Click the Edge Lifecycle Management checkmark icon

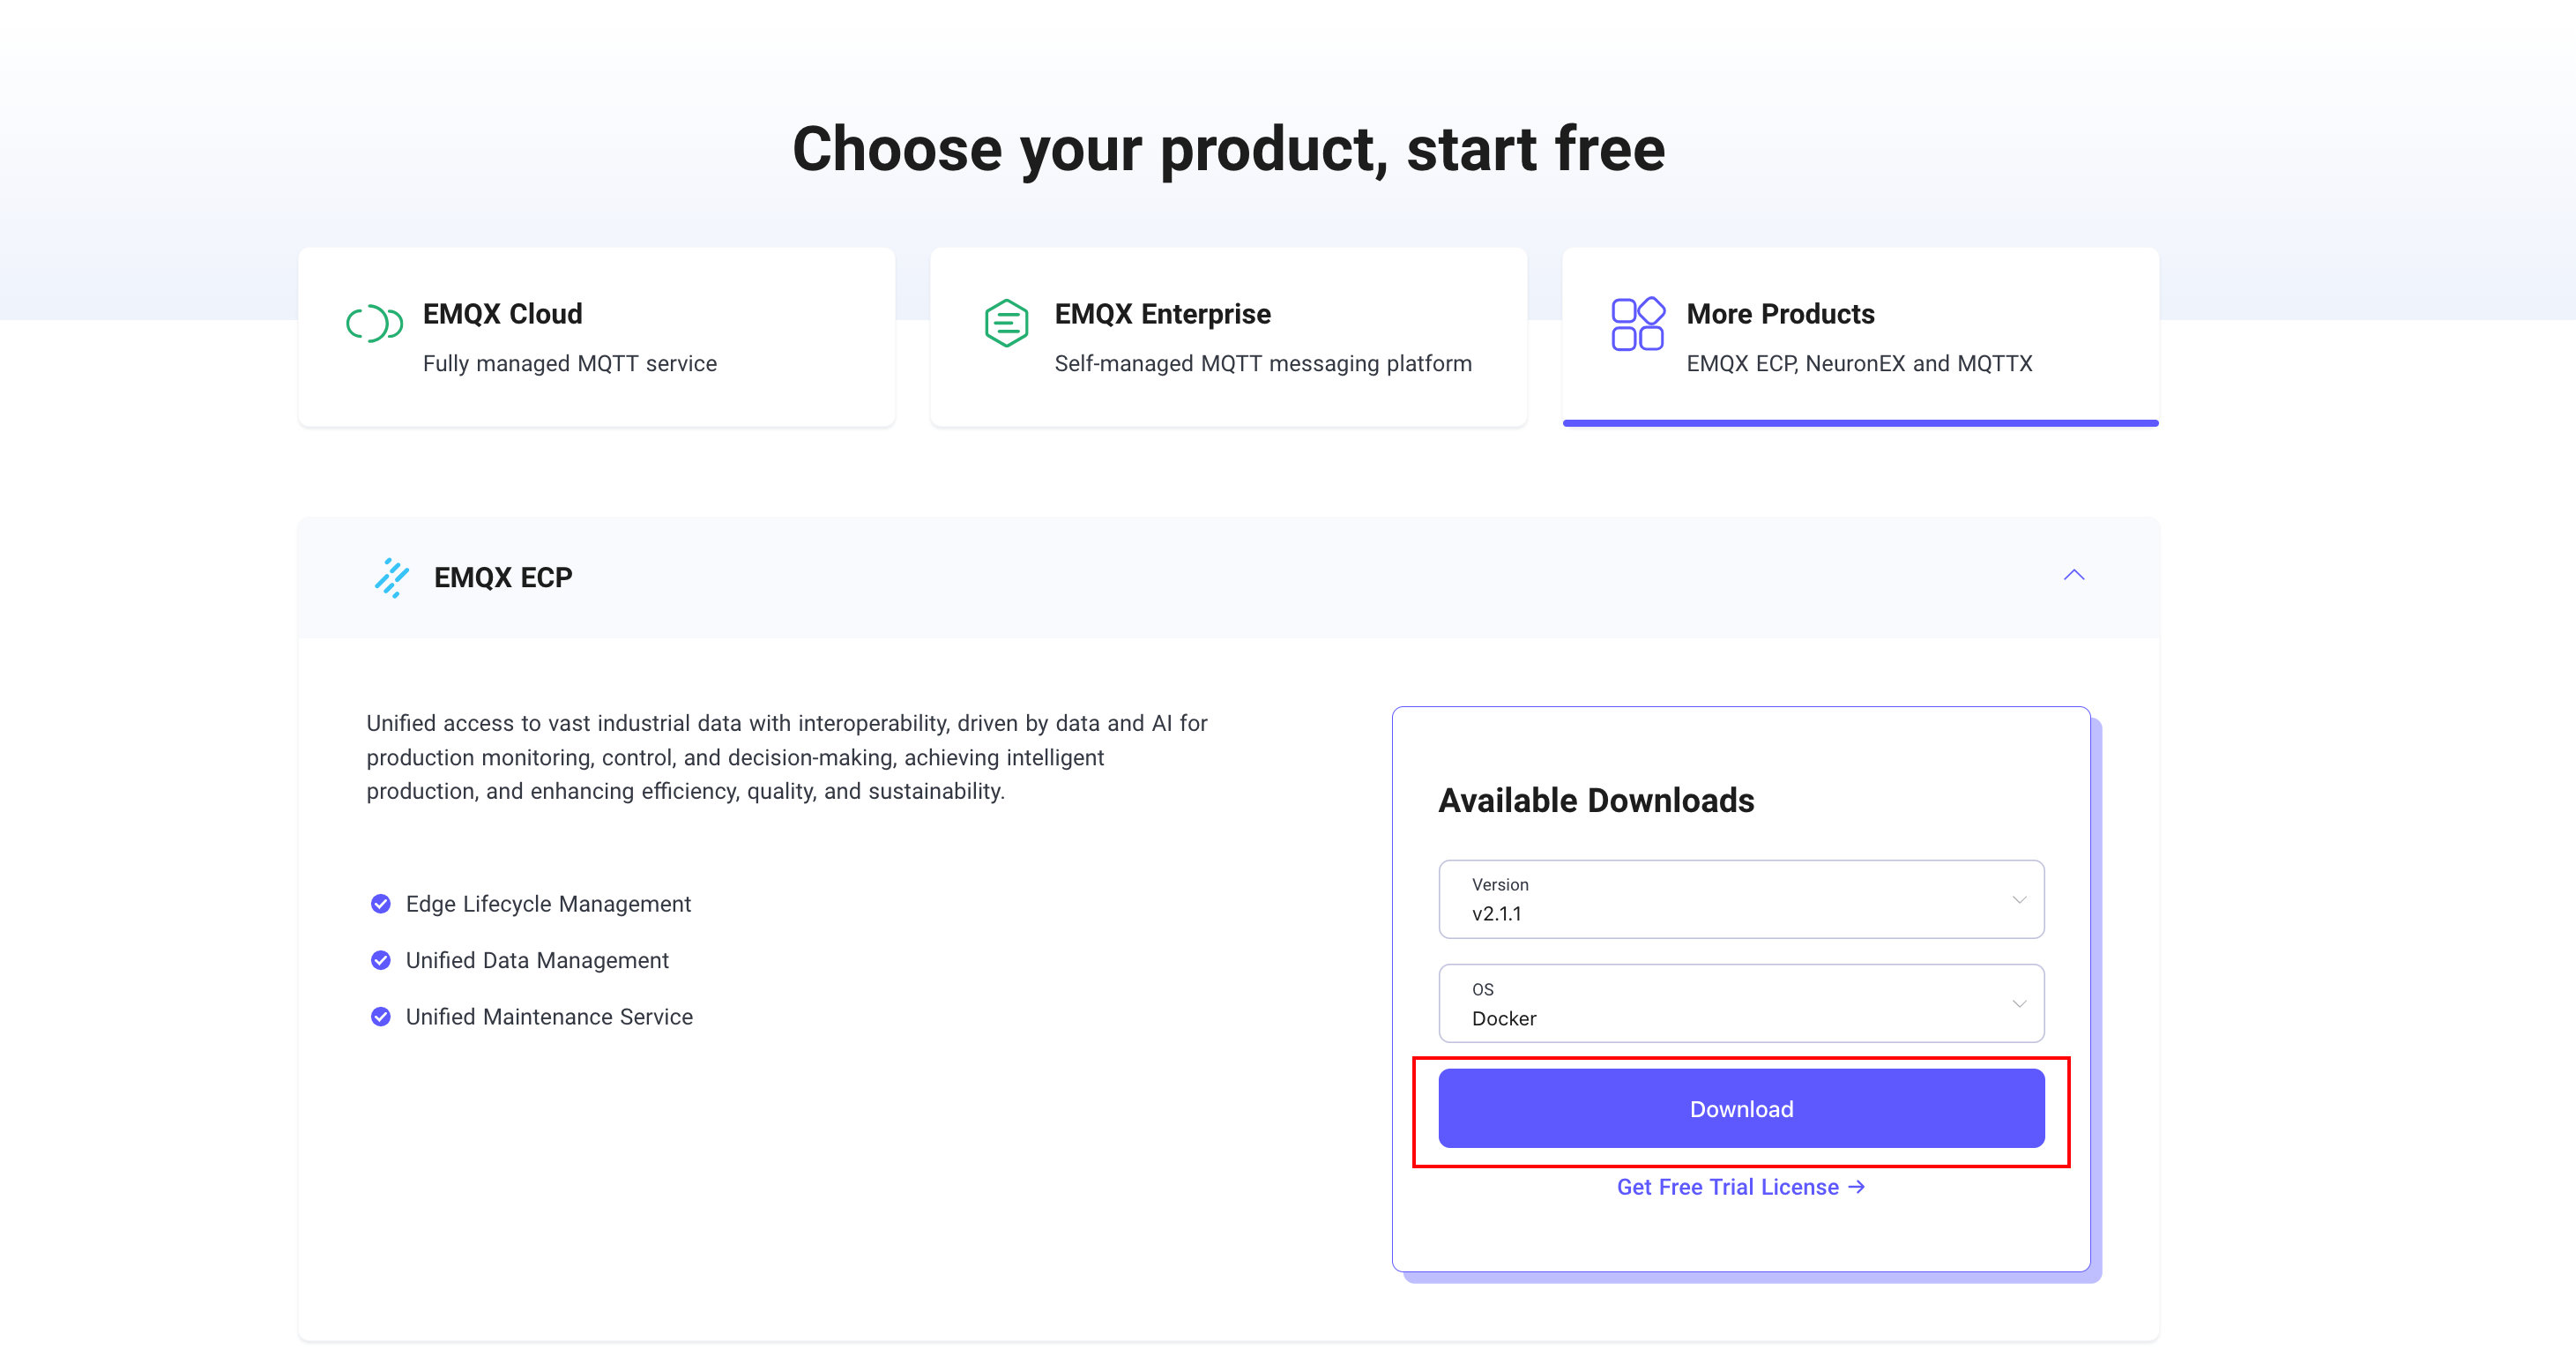click(x=381, y=904)
